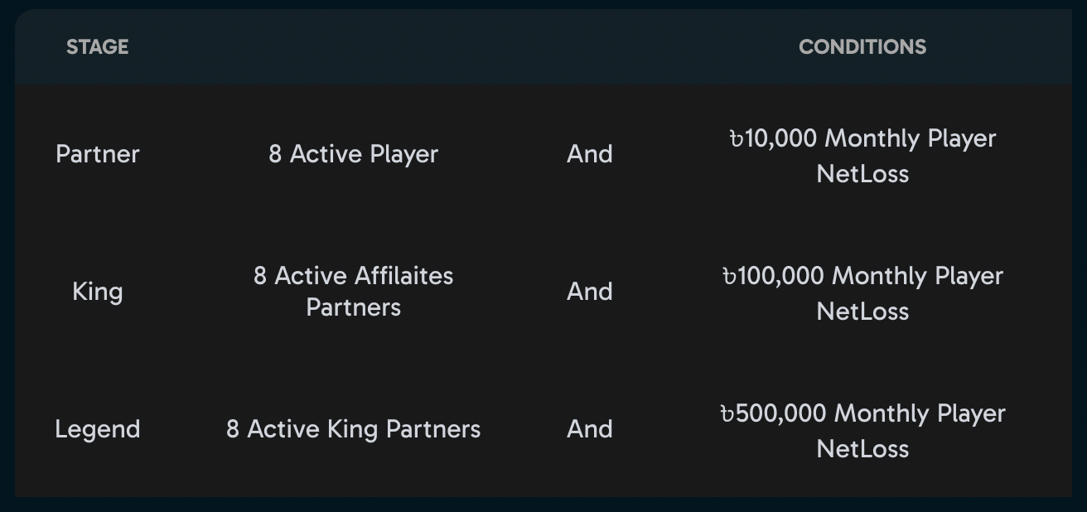Click "8 Active King Partners" condition text

tap(353, 429)
